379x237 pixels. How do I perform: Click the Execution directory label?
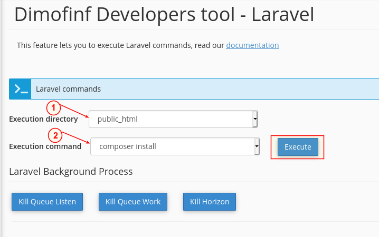tap(43, 119)
